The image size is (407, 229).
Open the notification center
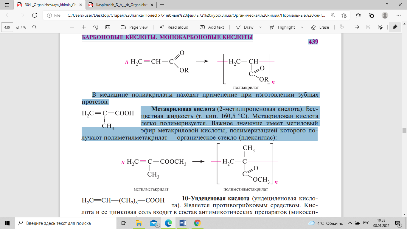(397, 223)
